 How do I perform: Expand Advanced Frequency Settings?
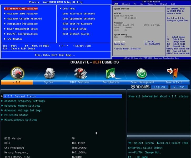[x=24, y=101]
